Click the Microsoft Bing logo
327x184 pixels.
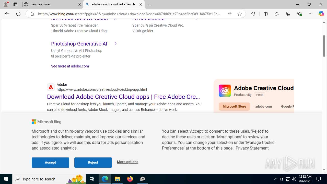[x=46, y=122]
